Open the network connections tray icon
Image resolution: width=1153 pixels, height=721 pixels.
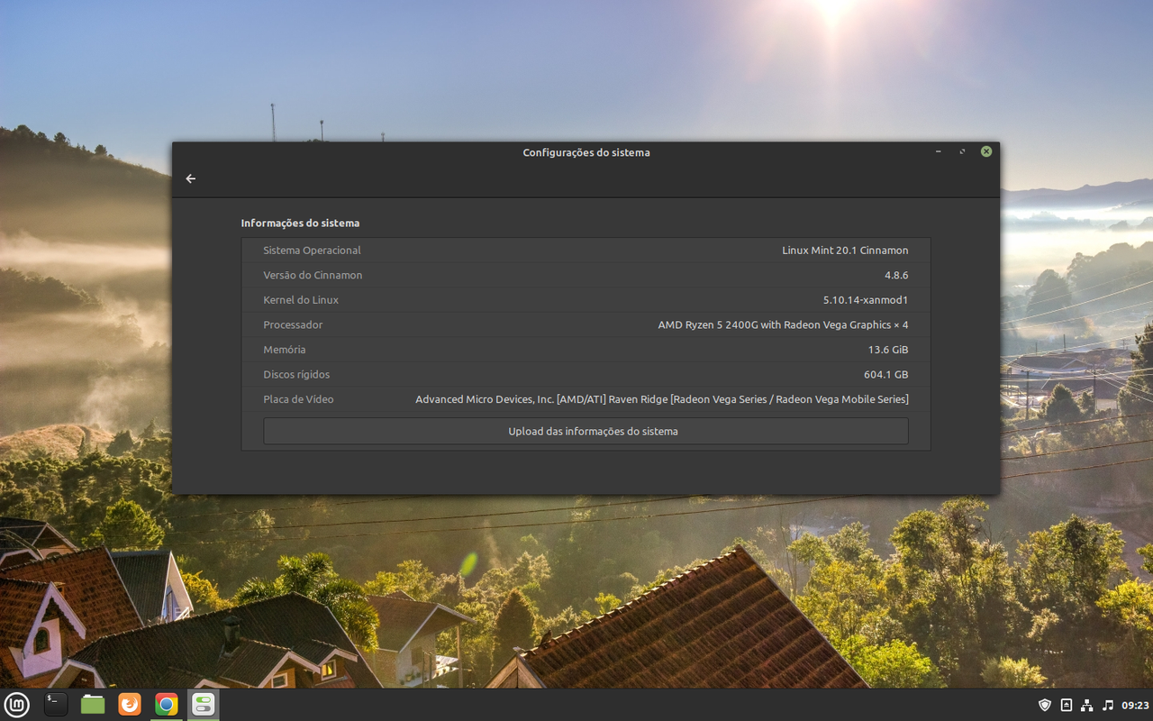[x=1087, y=705]
